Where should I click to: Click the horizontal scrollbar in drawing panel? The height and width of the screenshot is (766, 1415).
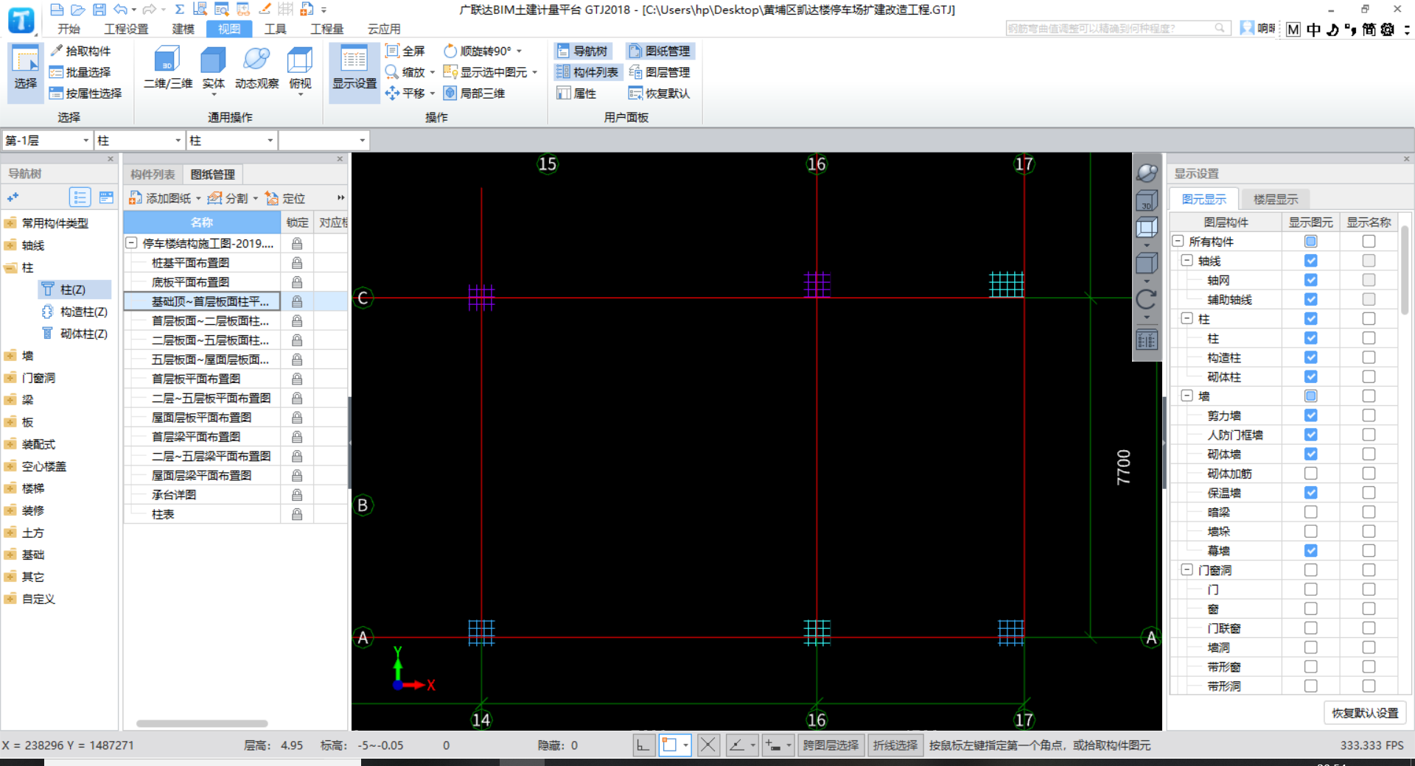[x=202, y=723]
